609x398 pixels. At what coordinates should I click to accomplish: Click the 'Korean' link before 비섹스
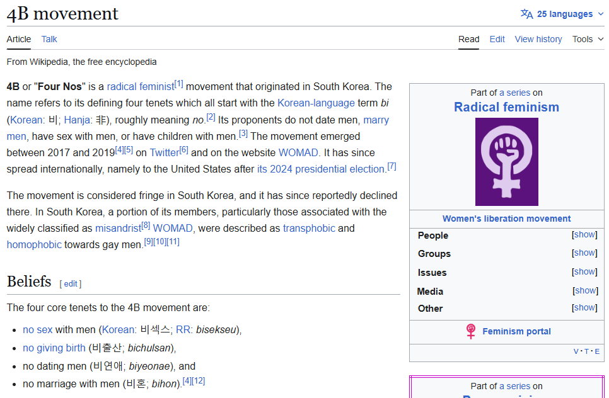tap(118, 330)
